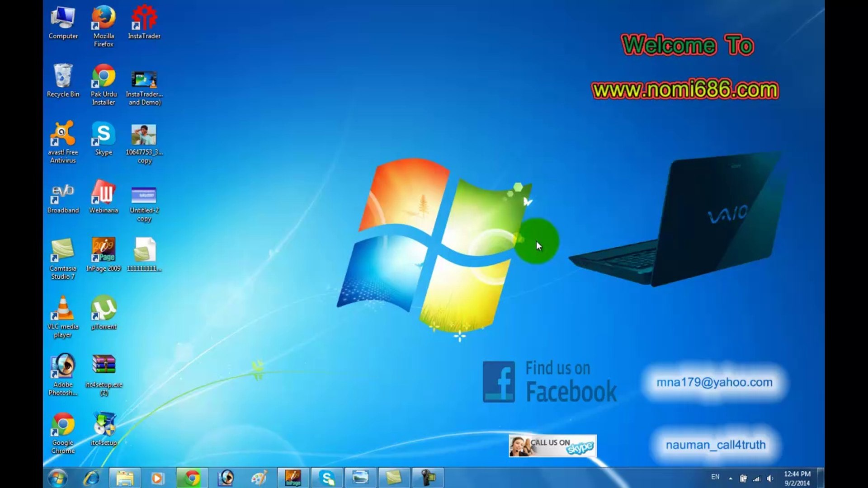This screenshot has height=488, width=868.
Task: Open Skype from the desktop
Action: pos(103,134)
